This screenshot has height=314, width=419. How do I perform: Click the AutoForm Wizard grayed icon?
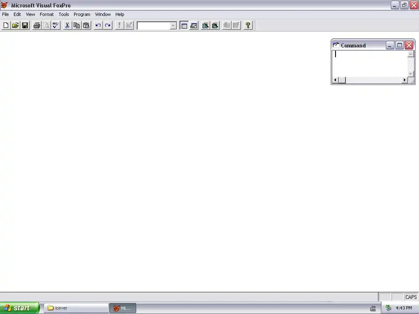[227, 25]
